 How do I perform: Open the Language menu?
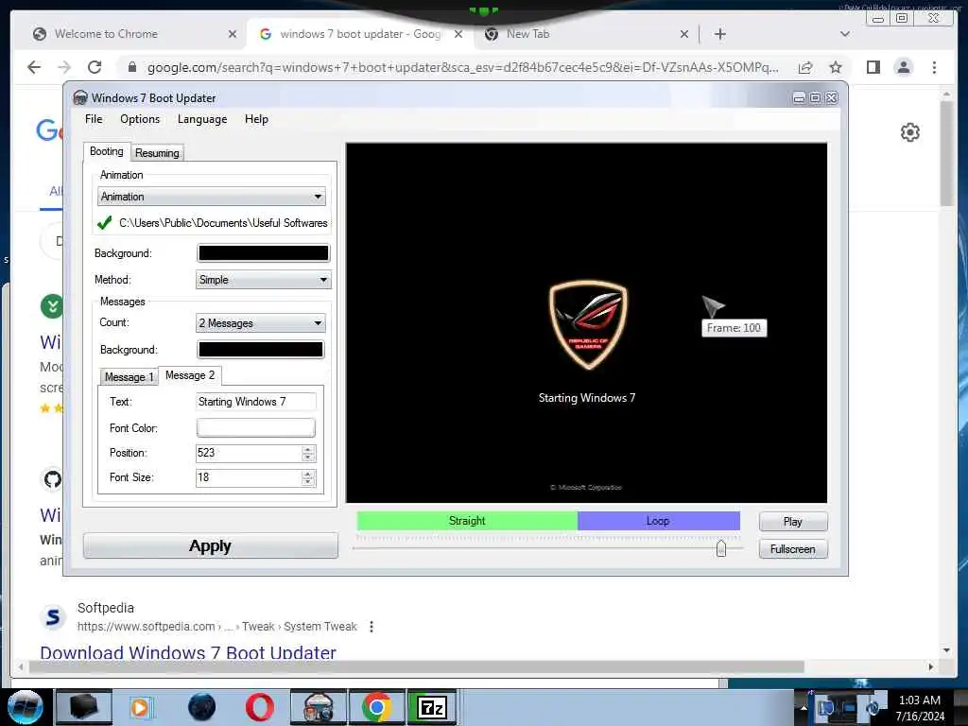click(x=202, y=119)
